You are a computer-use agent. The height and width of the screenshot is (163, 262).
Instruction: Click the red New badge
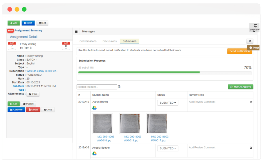pos(10,30)
